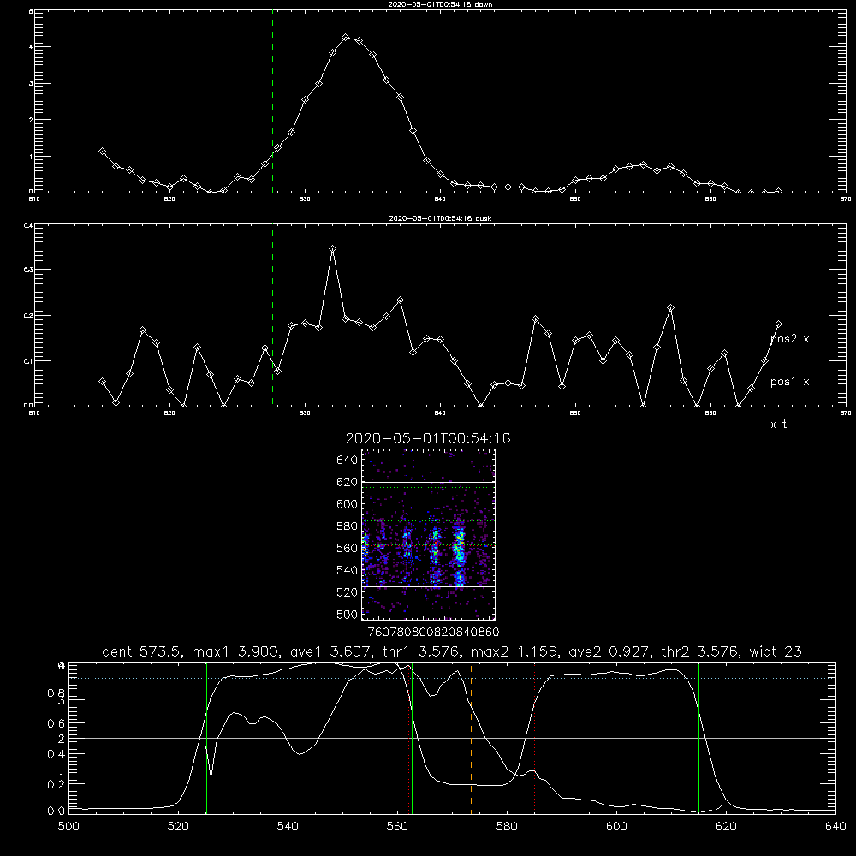Click the 'ave2 0.927' value
856x856 pixels.
610,651
